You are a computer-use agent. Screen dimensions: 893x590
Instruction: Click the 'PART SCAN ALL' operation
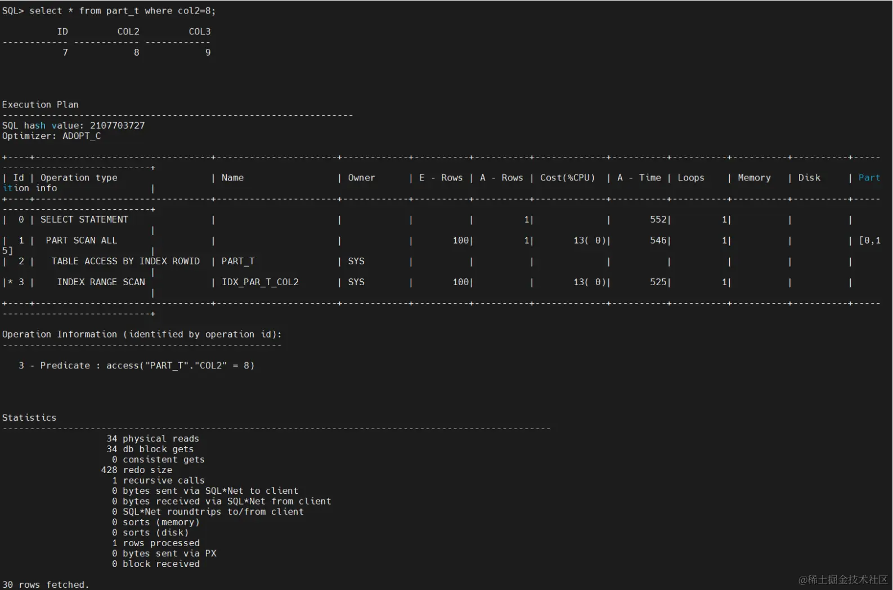click(x=82, y=240)
